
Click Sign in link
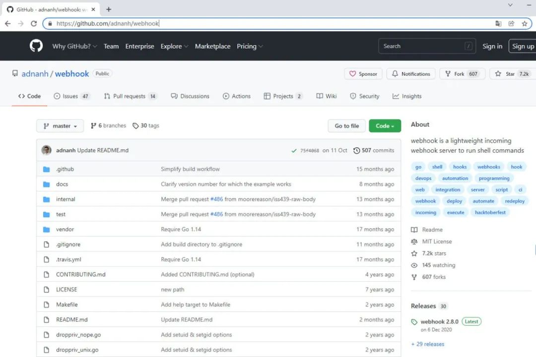tap(492, 46)
